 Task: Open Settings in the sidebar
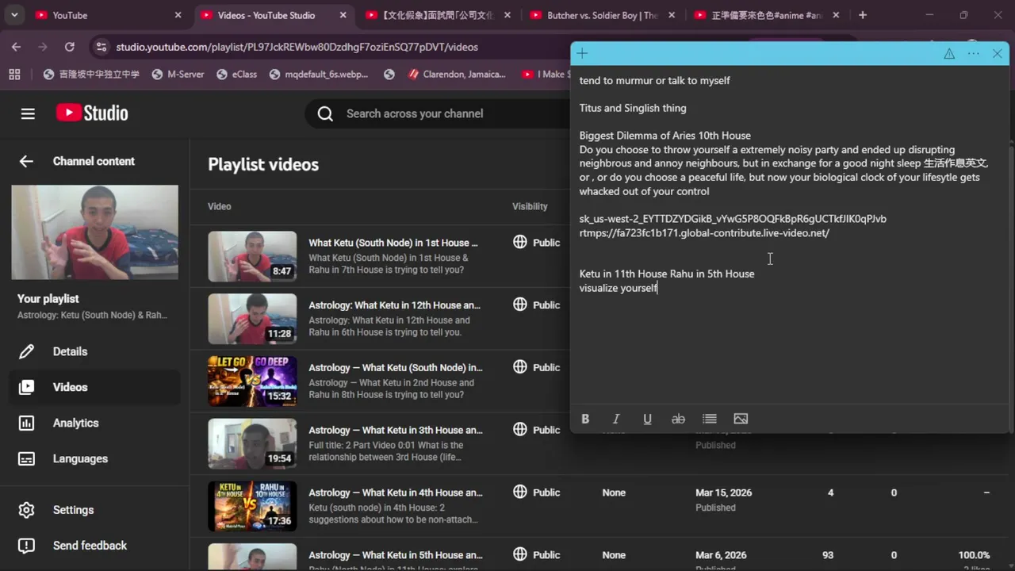pyautogui.click(x=94, y=510)
